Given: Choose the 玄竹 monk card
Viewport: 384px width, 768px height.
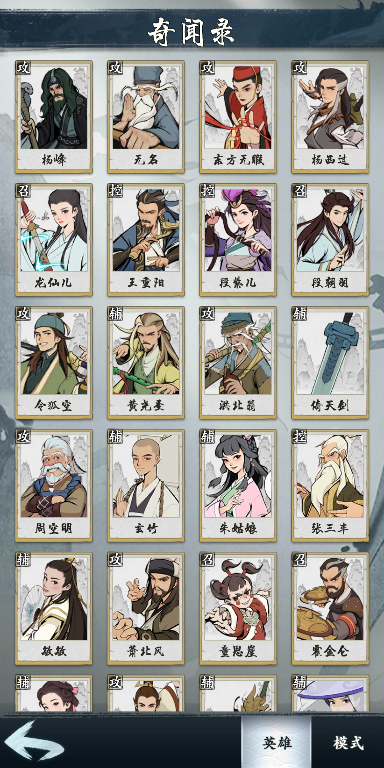Looking at the screenshot, I should [x=146, y=486].
